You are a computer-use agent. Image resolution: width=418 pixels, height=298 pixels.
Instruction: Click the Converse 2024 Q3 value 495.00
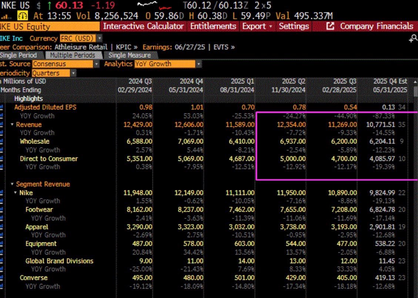tap(142, 278)
